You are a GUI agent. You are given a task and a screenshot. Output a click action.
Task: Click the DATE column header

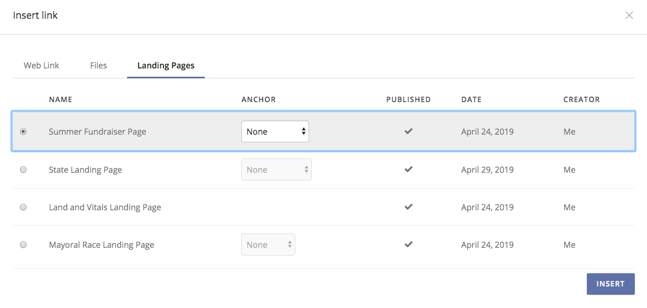coord(471,99)
